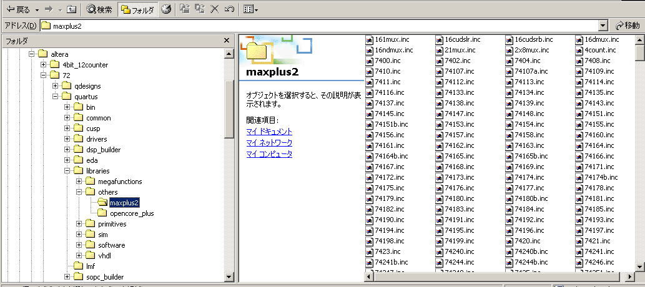
Task: Expand the 4bit_12counter folder
Action: [x=44, y=64]
